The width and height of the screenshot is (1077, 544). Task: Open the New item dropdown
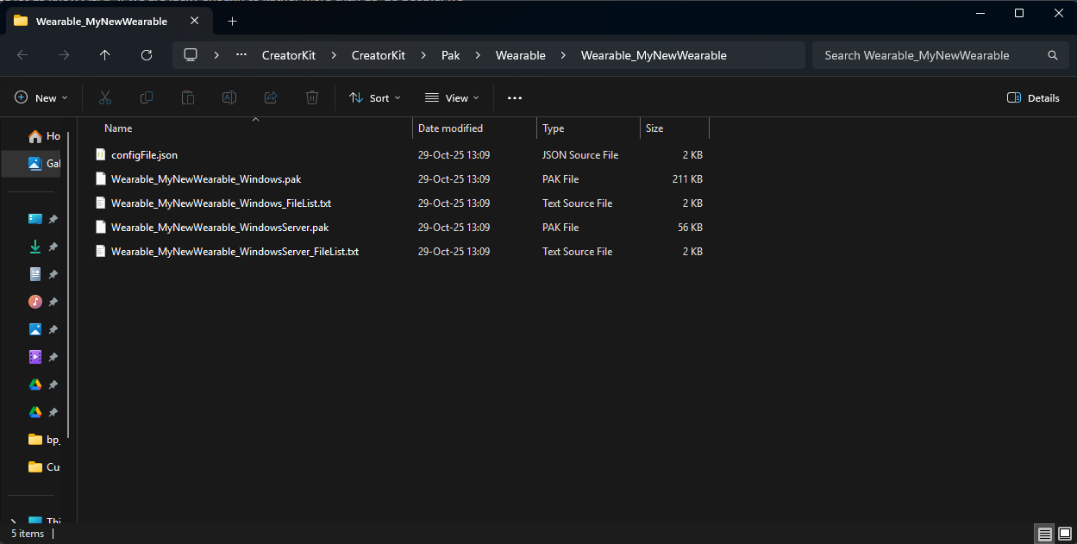(x=41, y=98)
